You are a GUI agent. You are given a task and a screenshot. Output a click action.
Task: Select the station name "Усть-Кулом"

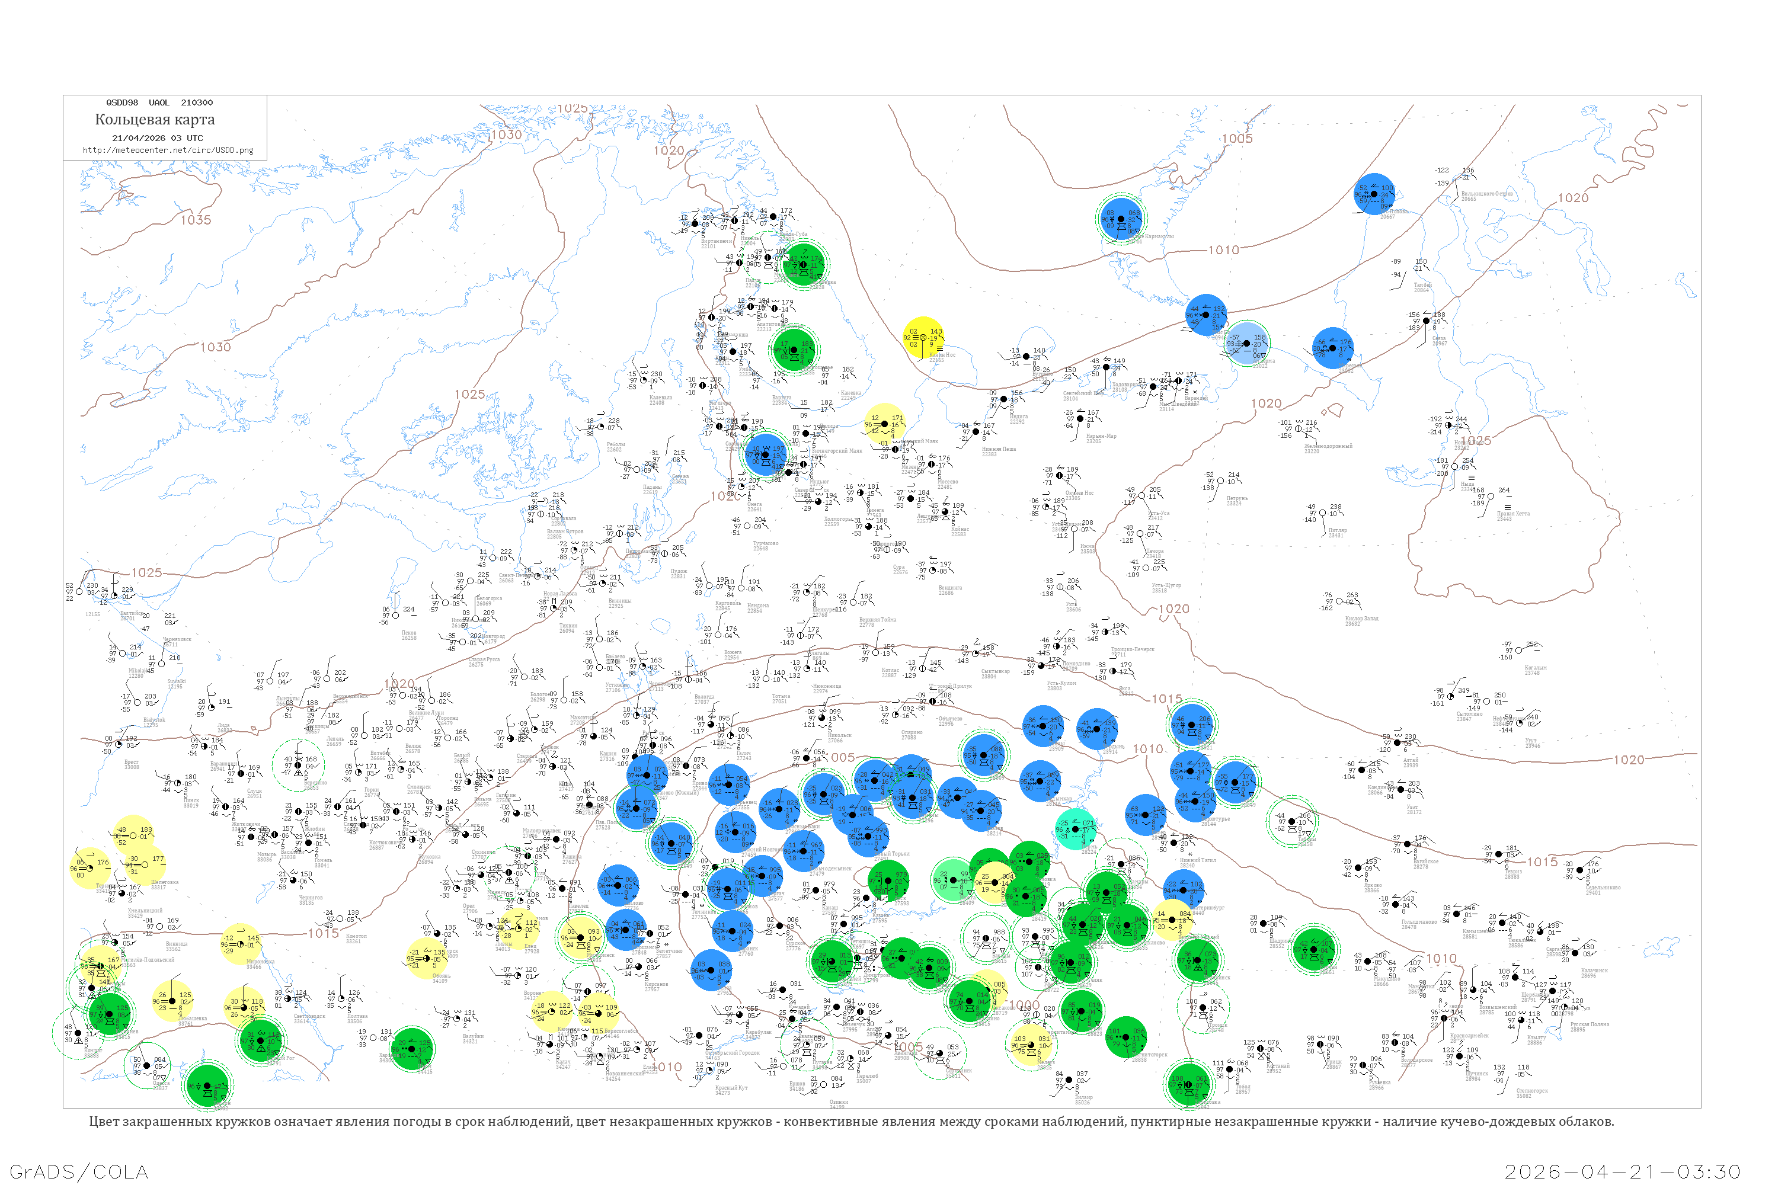tap(1061, 683)
